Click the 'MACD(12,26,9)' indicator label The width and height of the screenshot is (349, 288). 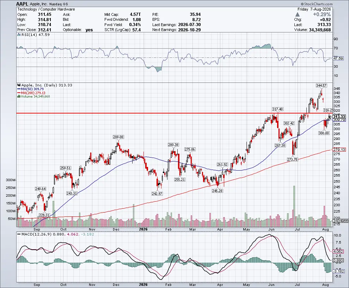click(37, 234)
